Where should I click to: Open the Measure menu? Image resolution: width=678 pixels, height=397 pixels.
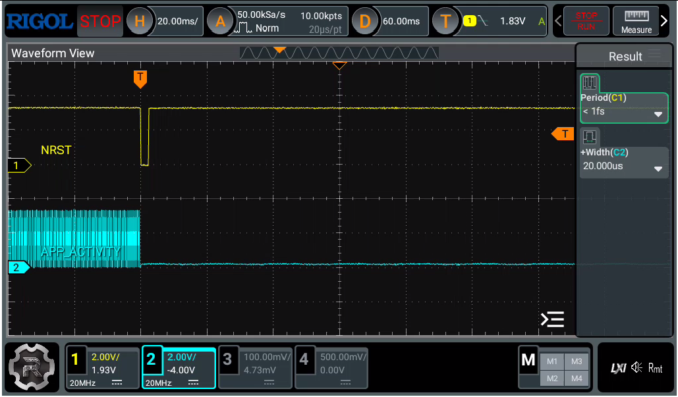tap(636, 20)
